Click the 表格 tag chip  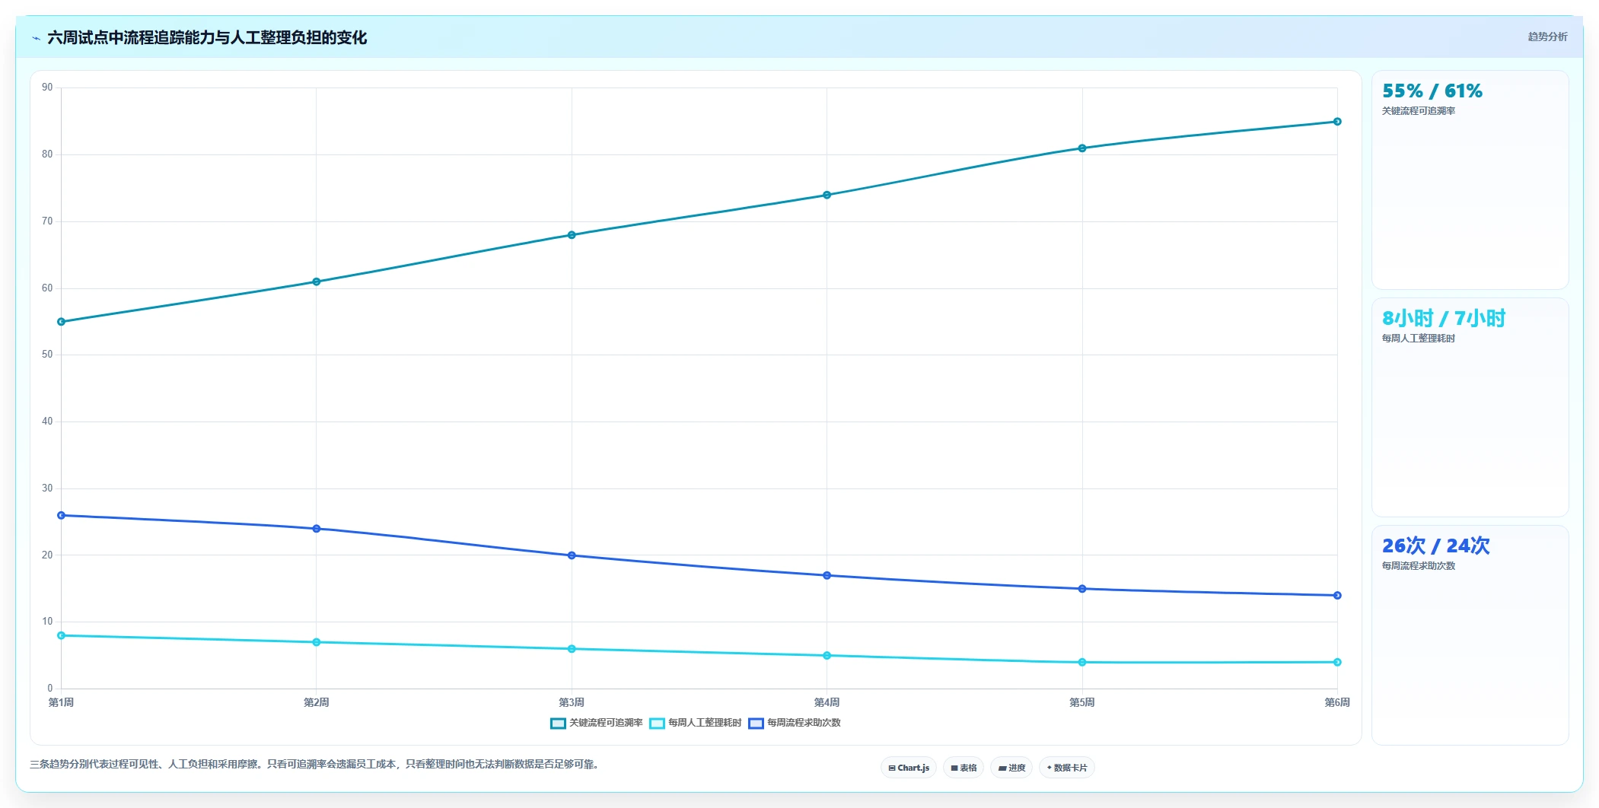(964, 768)
